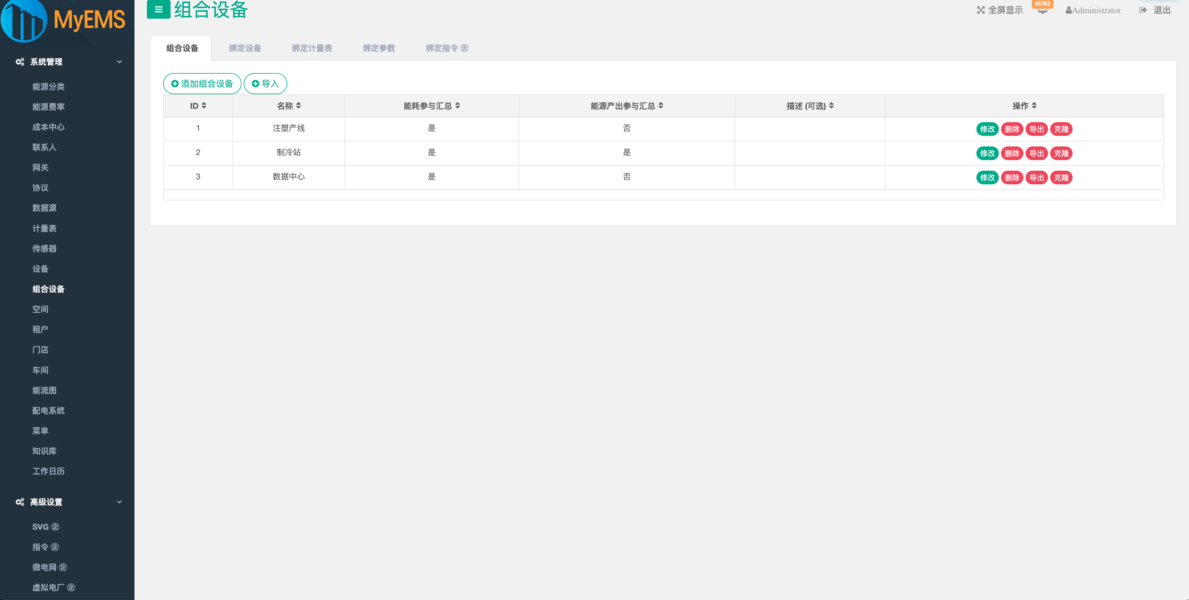Image resolution: width=1189 pixels, height=600 pixels.
Task: Open the 绑定计量表 tab
Action: [312, 48]
